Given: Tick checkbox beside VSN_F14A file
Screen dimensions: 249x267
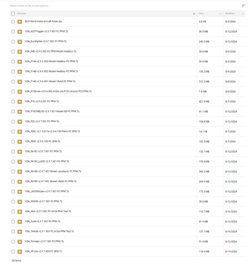Looking at the screenshot, I should 13,62.
